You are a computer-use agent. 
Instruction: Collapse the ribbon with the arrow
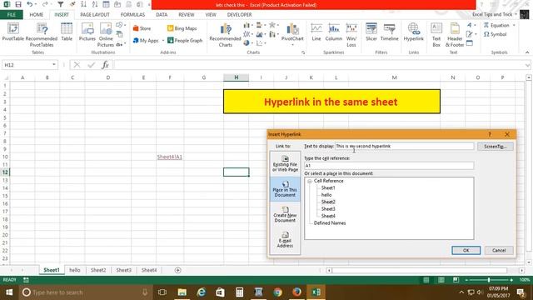(527, 52)
